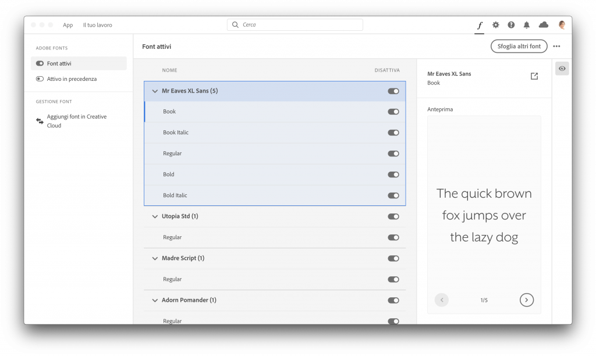This screenshot has width=596, height=356.
Task: Go to next preview sample
Action: pos(526,300)
